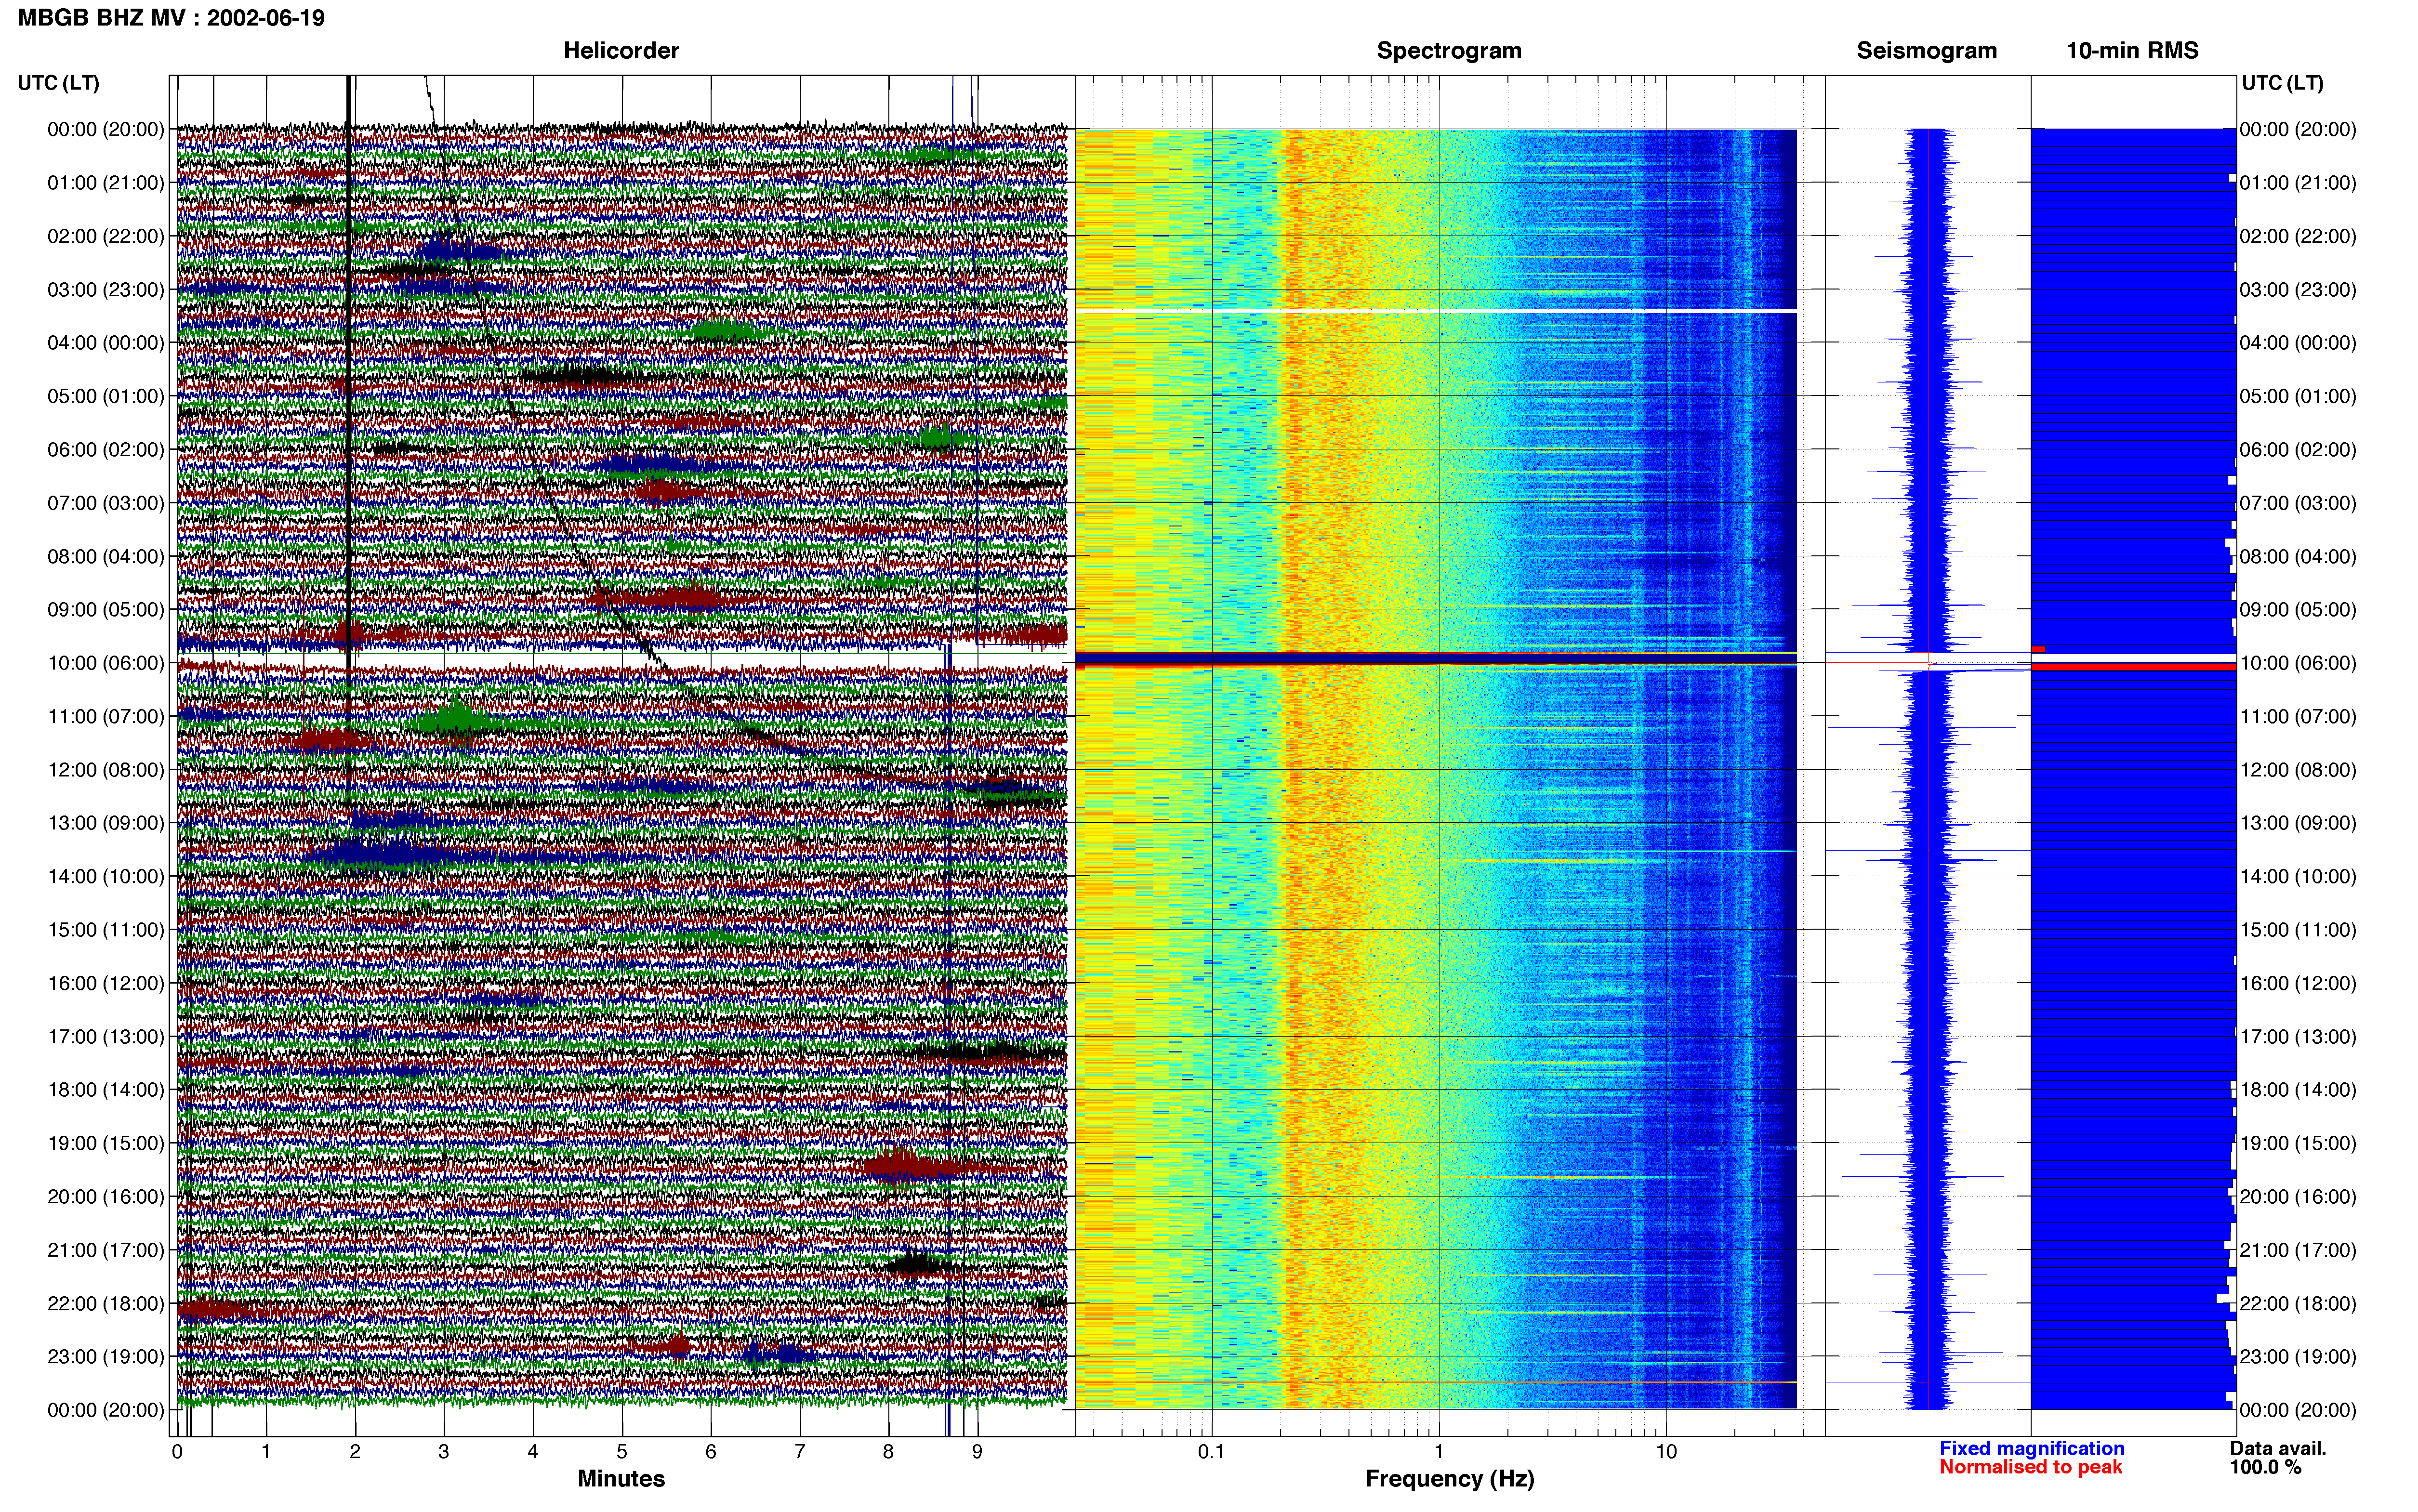Click the plot title MBGB BHZ MV : 2002-06-19

coord(171,18)
